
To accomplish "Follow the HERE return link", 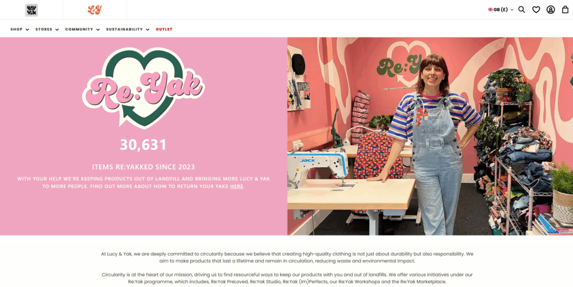I will pyautogui.click(x=237, y=186).
